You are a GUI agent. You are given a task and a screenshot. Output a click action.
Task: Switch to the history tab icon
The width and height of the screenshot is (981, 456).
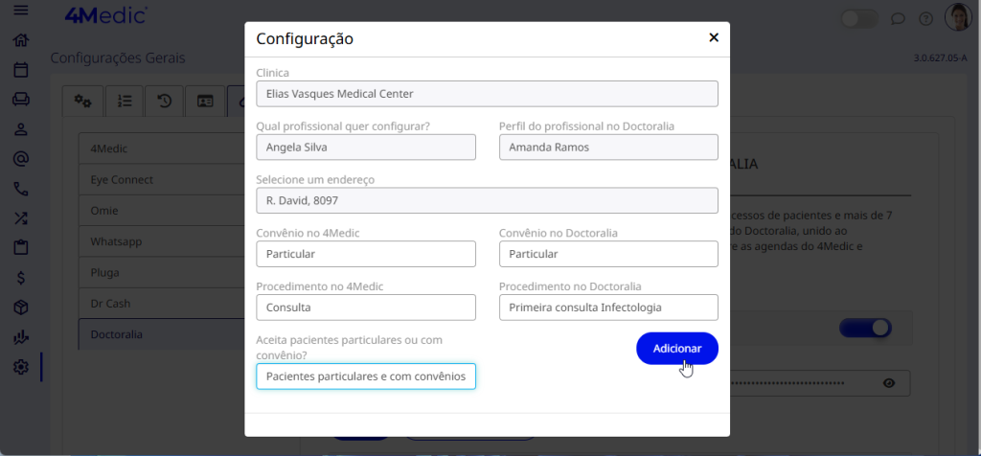pyautogui.click(x=164, y=101)
